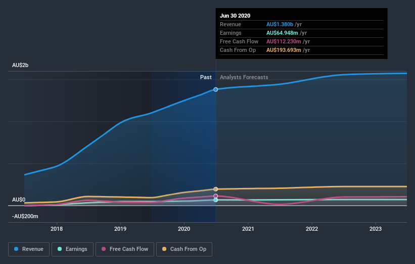Click the Cash From Op label in tooltip
This screenshot has height=264, width=415.
click(238, 50)
